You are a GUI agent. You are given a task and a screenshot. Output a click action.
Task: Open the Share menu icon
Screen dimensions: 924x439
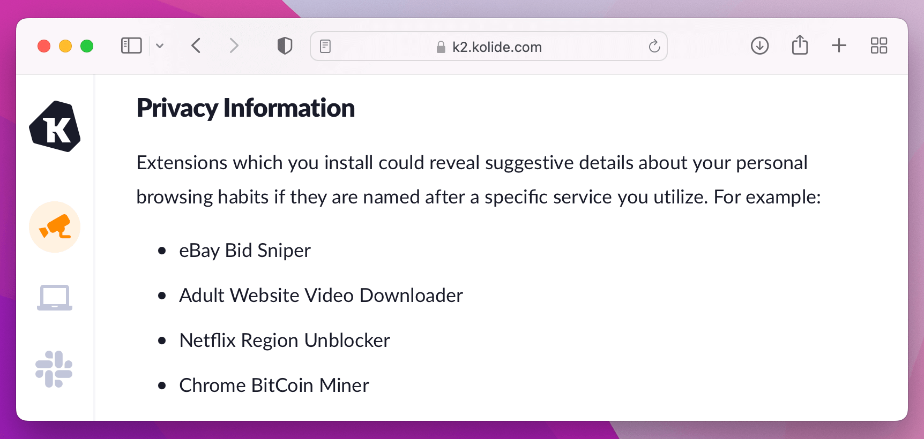800,46
